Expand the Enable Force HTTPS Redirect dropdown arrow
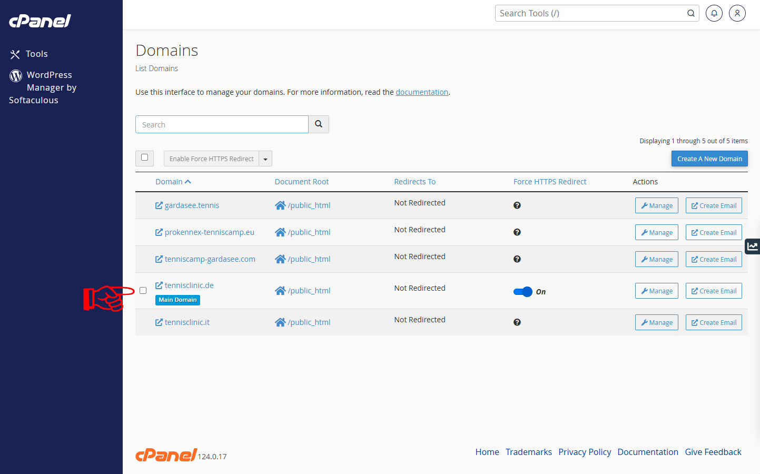The width and height of the screenshot is (760, 474). coord(265,159)
